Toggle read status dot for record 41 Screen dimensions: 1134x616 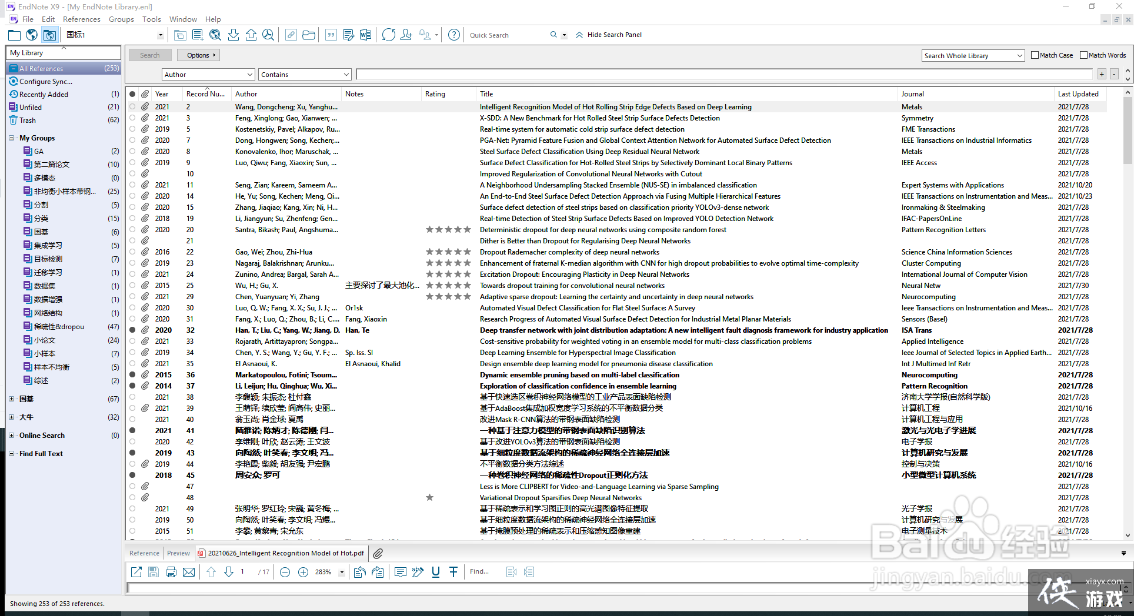click(132, 431)
